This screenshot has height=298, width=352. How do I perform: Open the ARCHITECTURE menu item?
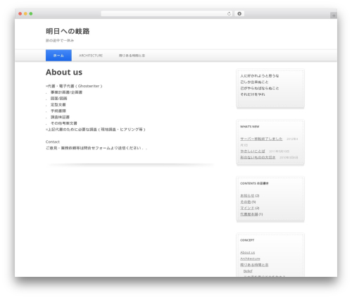[x=91, y=56]
